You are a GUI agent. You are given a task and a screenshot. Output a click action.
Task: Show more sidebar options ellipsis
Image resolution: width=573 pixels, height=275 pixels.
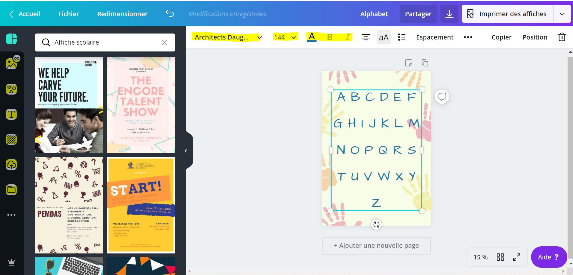(x=11, y=215)
